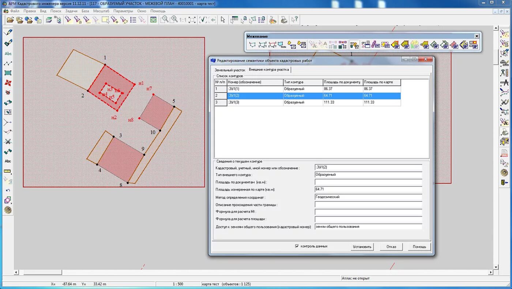Click the vertical scrollbar down arrow of the map

click(496, 267)
